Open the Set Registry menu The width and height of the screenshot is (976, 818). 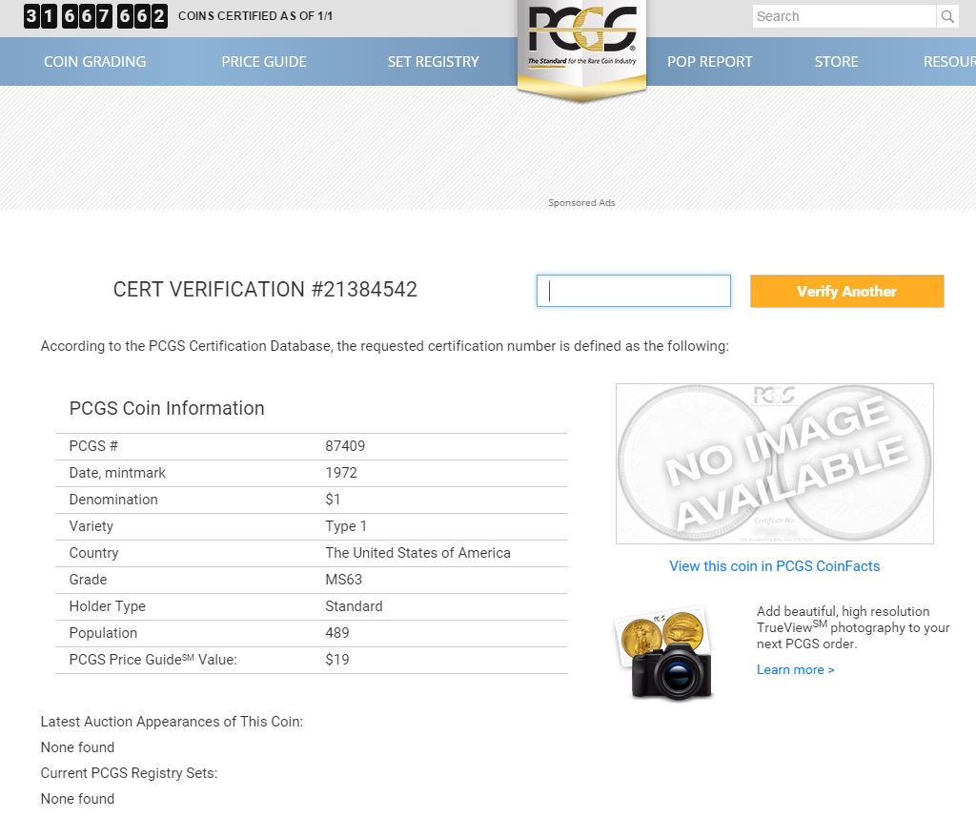pyautogui.click(x=434, y=62)
